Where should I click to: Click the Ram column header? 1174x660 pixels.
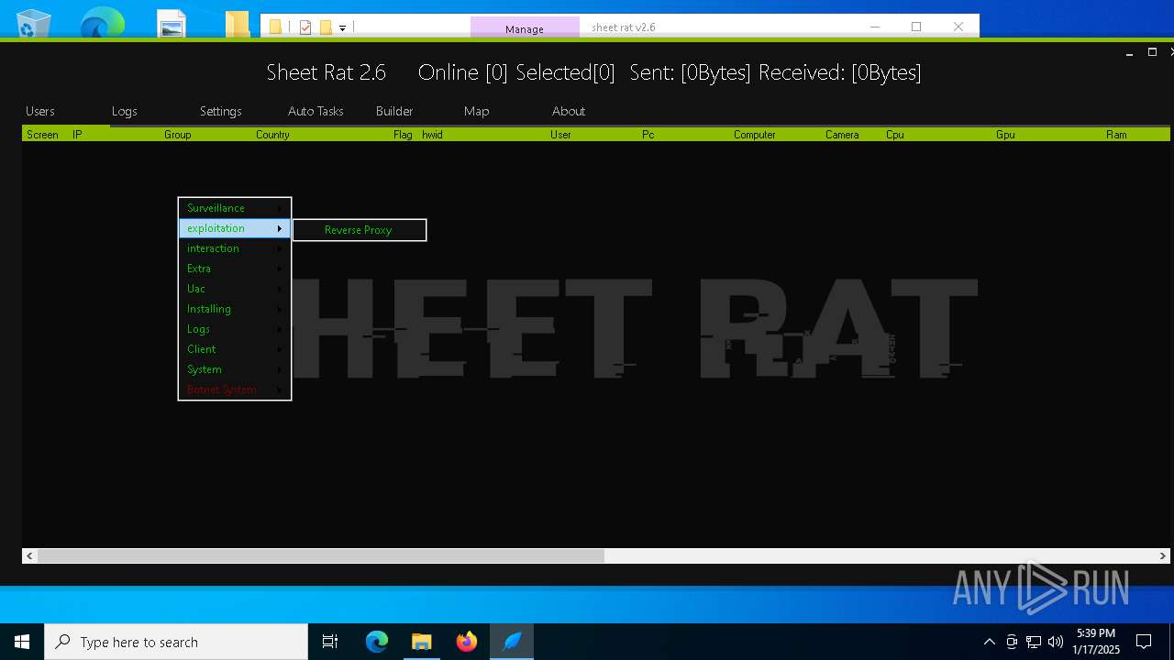point(1116,135)
